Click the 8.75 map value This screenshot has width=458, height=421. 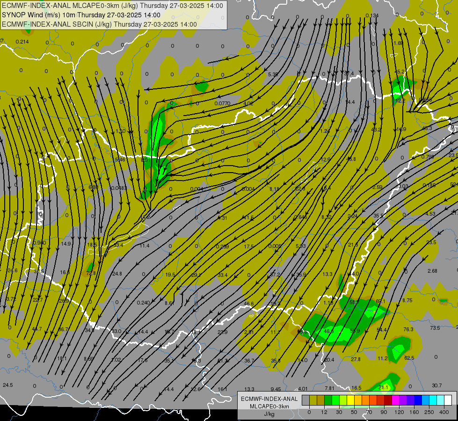pyautogui.click(x=407, y=300)
